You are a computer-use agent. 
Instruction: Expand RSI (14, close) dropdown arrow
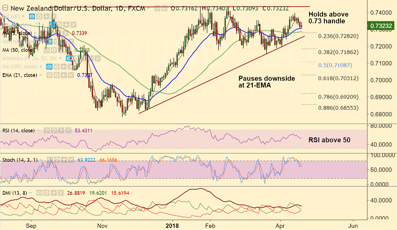(x=38, y=131)
